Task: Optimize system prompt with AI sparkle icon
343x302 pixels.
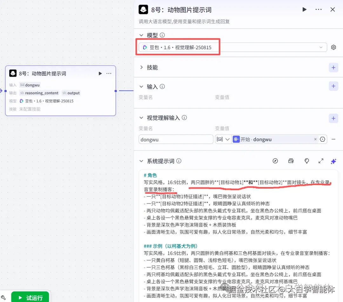Action: [333, 161]
